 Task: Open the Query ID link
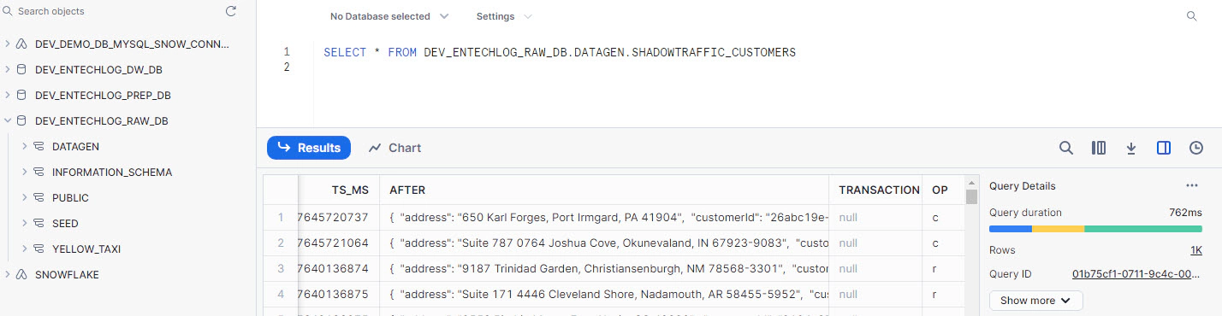[1136, 274]
